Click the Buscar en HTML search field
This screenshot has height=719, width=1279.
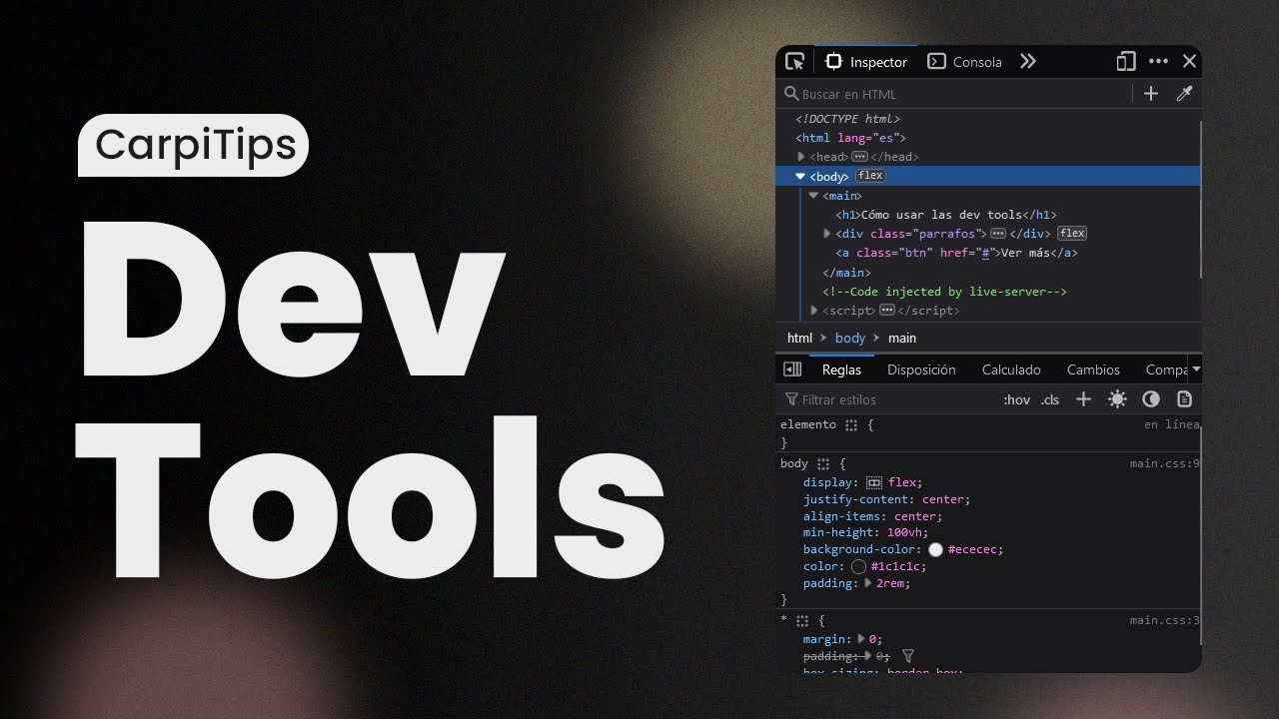[959, 94]
